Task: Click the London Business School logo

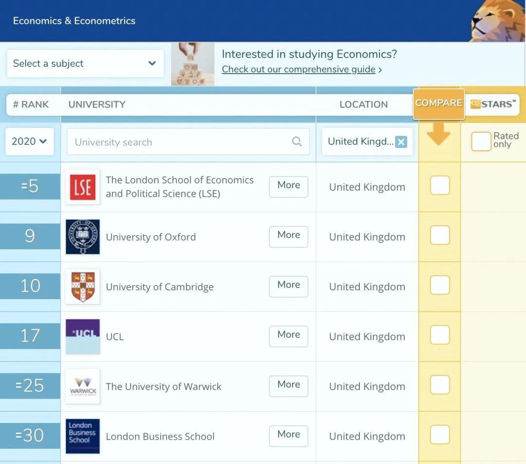Action: (82, 436)
